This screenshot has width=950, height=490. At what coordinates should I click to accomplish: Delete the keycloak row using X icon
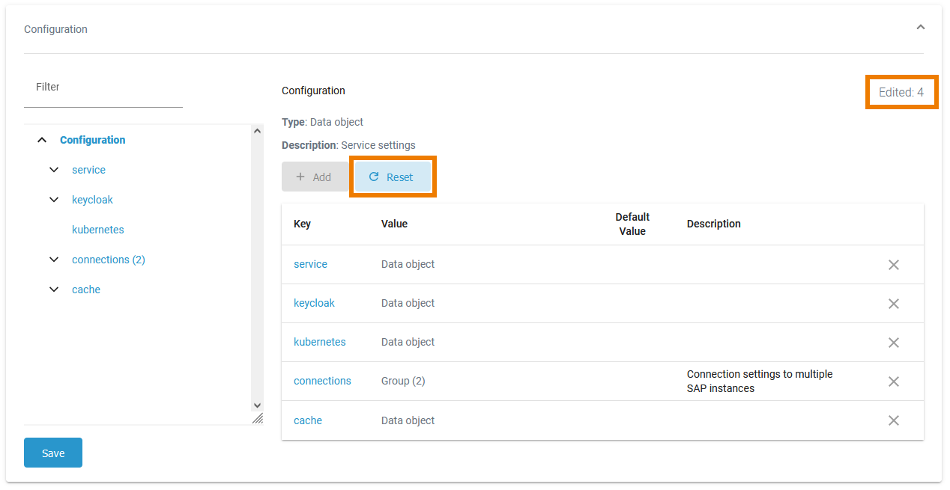(893, 304)
